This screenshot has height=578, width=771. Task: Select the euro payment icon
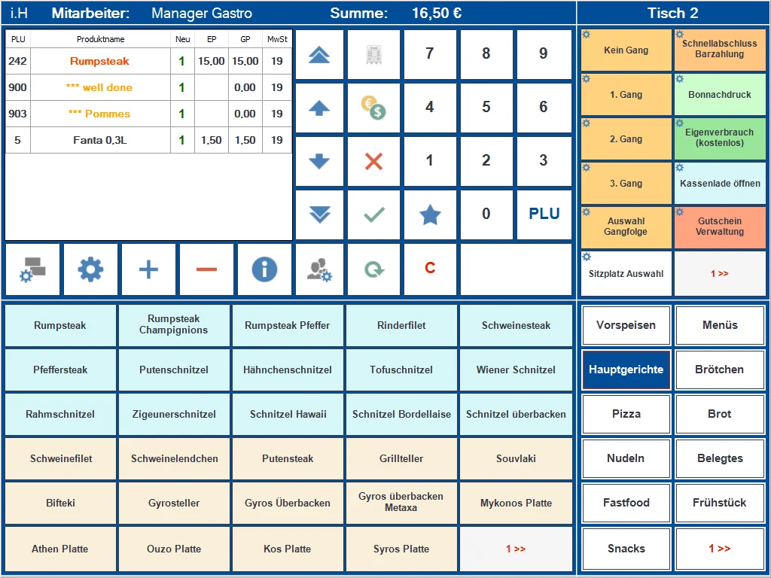(x=373, y=108)
